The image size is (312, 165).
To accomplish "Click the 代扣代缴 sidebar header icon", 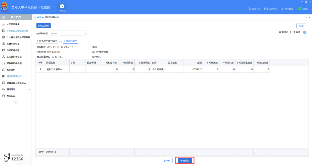I will pos(3,17).
